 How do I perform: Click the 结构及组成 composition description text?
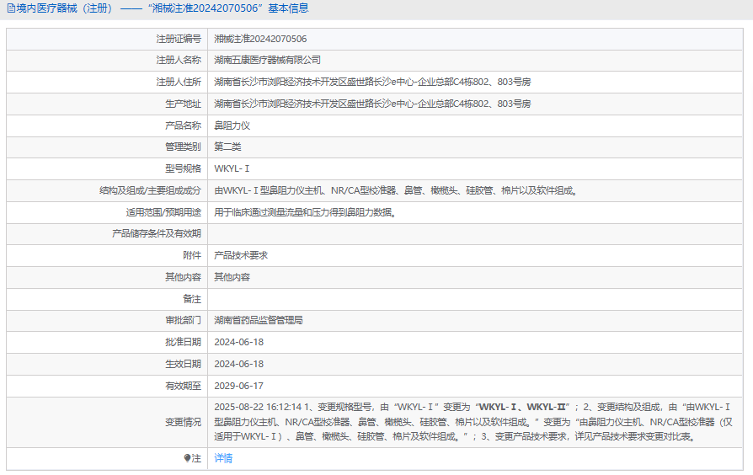click(396, 190)
